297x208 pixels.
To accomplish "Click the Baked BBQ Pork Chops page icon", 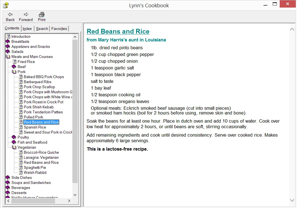I will click(x=21, y=77).
